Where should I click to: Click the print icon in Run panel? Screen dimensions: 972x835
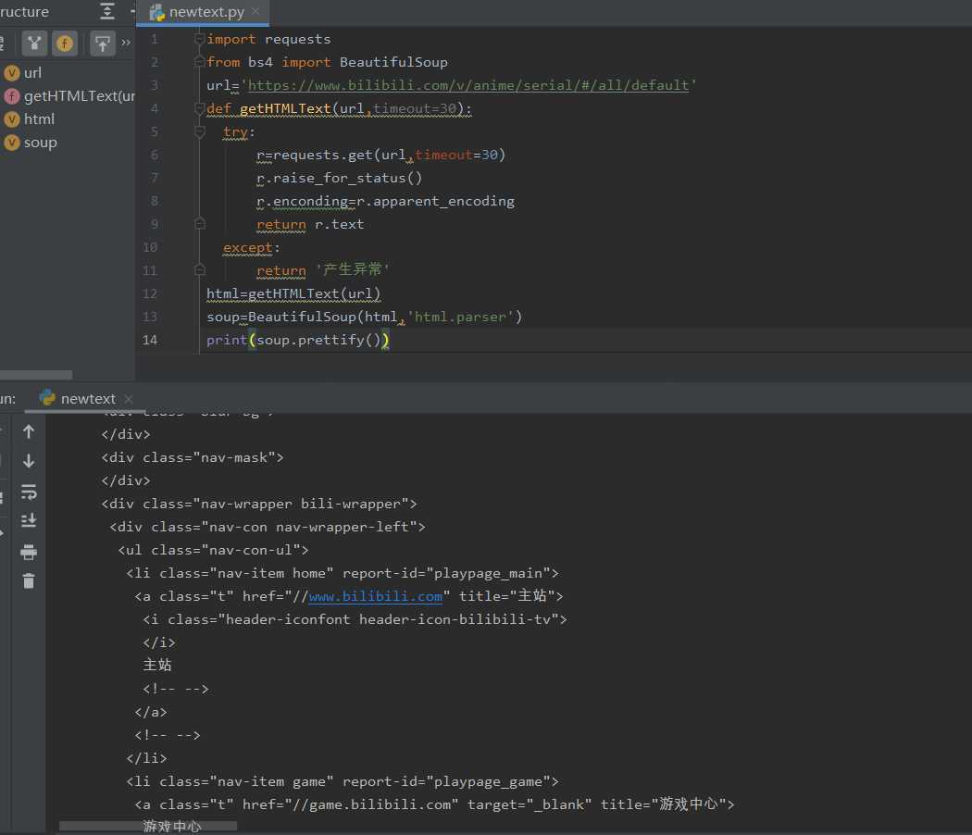29,552
